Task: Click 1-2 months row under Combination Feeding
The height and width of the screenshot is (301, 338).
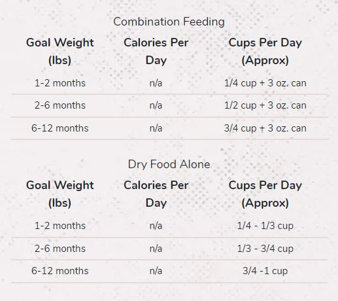Action: (169, 83)
